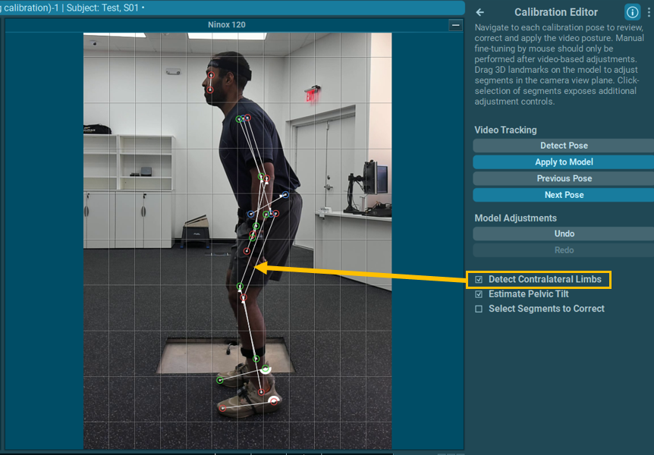
Task: Collapse the Ninox 120 view with the minus button
Action: pos(455,25)
